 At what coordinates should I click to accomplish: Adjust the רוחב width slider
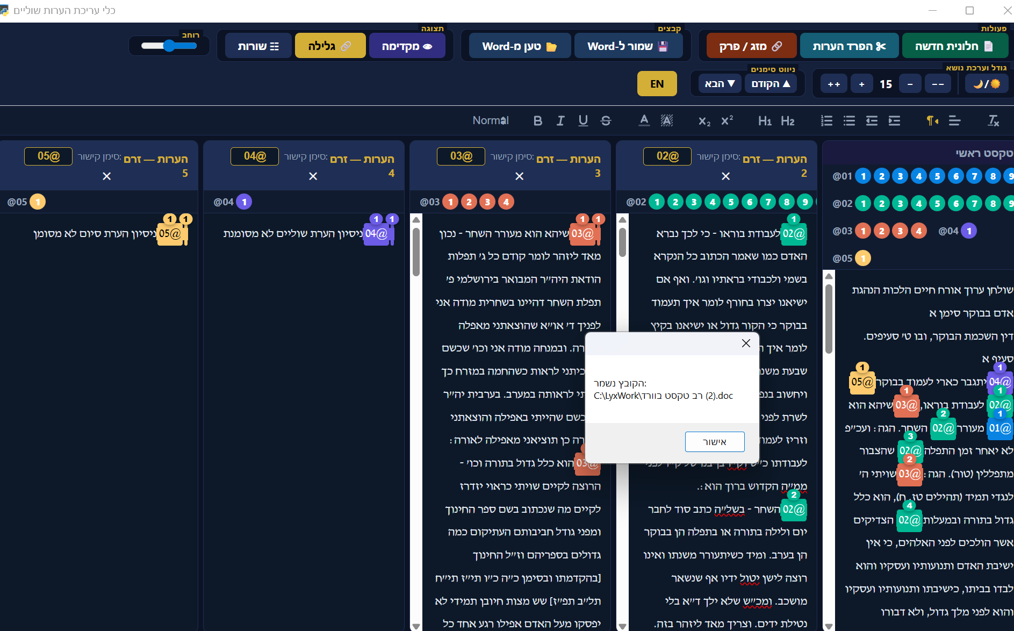click(168, 46)
